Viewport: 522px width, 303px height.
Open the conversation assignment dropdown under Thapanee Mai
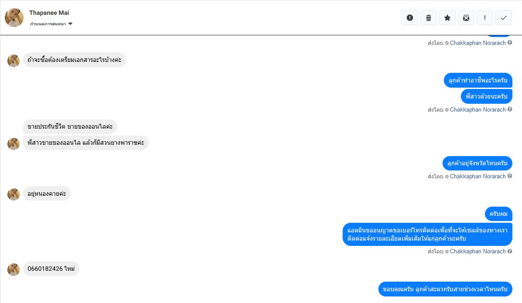(52, 24)
